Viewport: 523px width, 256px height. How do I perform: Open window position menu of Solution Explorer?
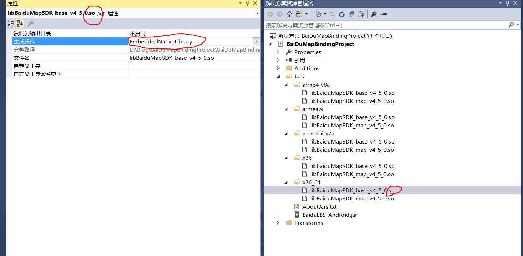pyautogui.click(x=500, y=3)
